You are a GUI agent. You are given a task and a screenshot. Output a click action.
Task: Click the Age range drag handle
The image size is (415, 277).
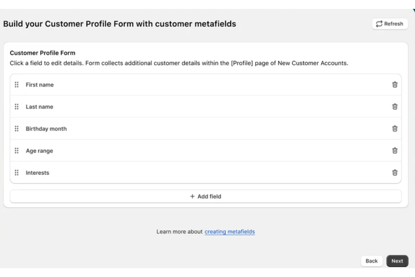tap(17, 150)
